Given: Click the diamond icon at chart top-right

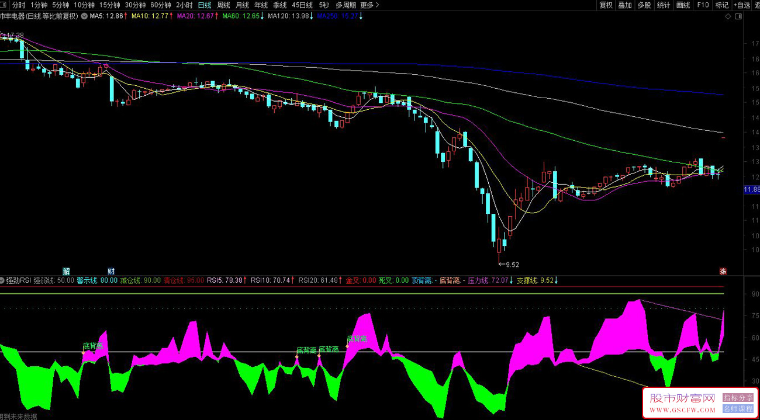Looking at the screenshot, I should click(x=728, y=16).
